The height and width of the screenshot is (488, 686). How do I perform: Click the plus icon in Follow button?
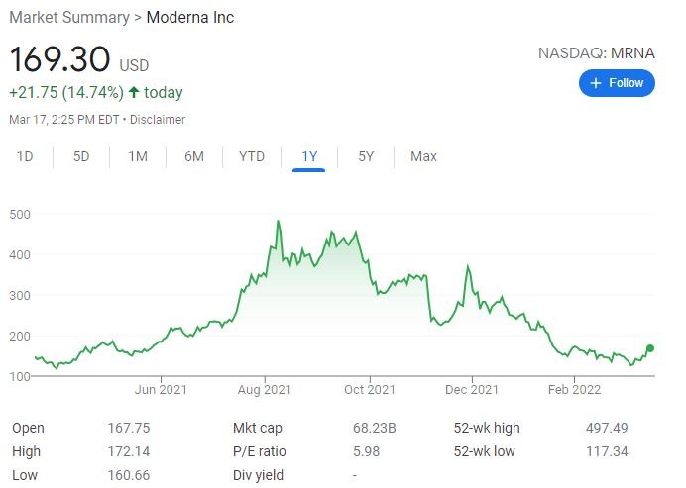tap(596, 83)
